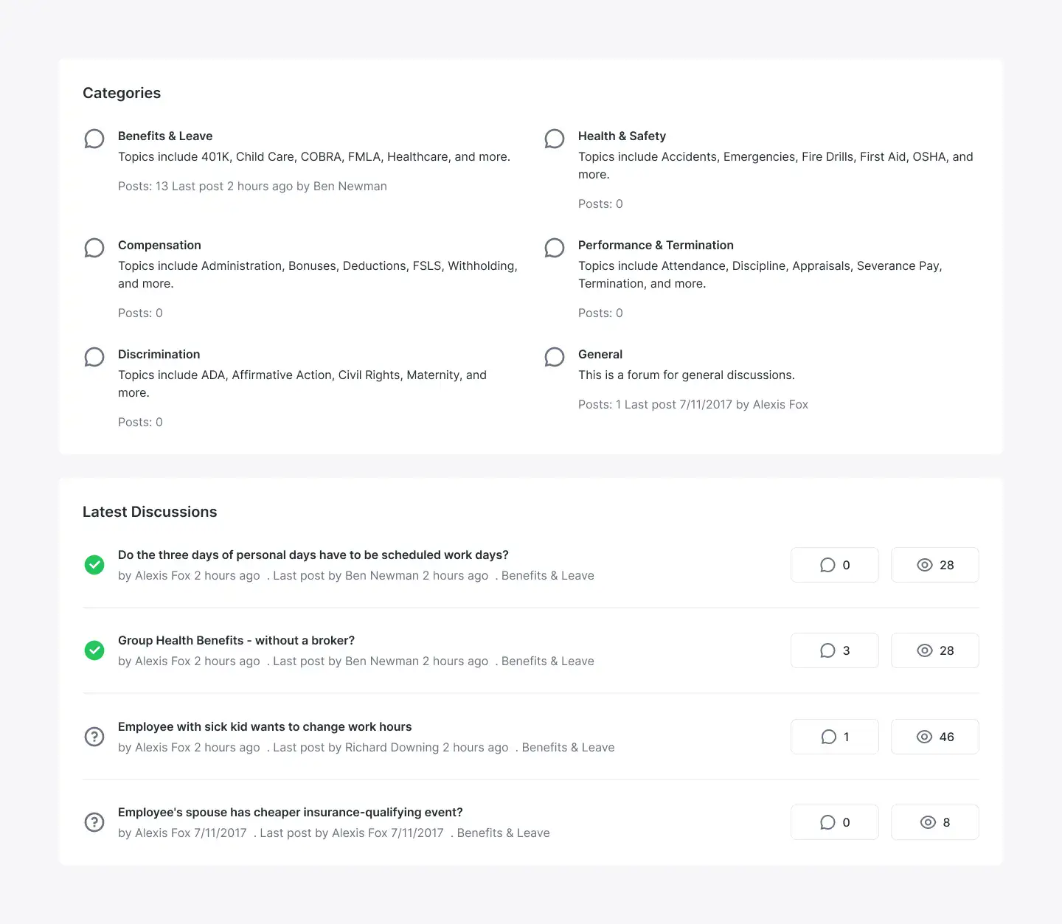The height and width of the screenshot is (924, 1062).
Task: Click the Discrimination category chat bubble icon
Action: click(94, 357)
